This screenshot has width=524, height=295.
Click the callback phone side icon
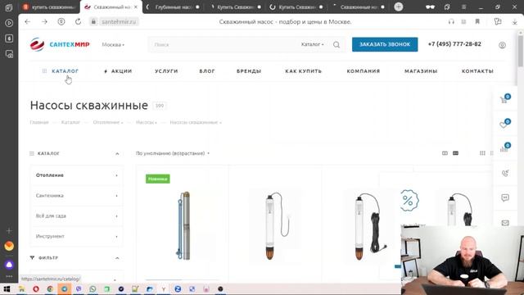(x=505, y=173)
